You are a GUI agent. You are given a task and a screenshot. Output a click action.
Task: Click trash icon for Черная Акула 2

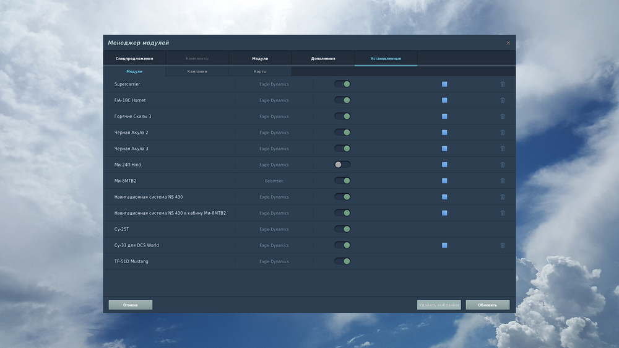click(x=502, y=133)
